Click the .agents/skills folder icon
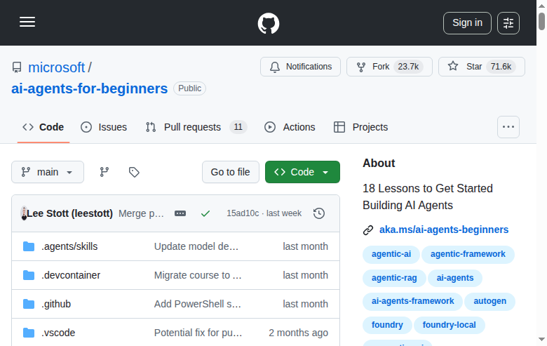Screen dimensions: 547x346 click(x=29, y=246)
